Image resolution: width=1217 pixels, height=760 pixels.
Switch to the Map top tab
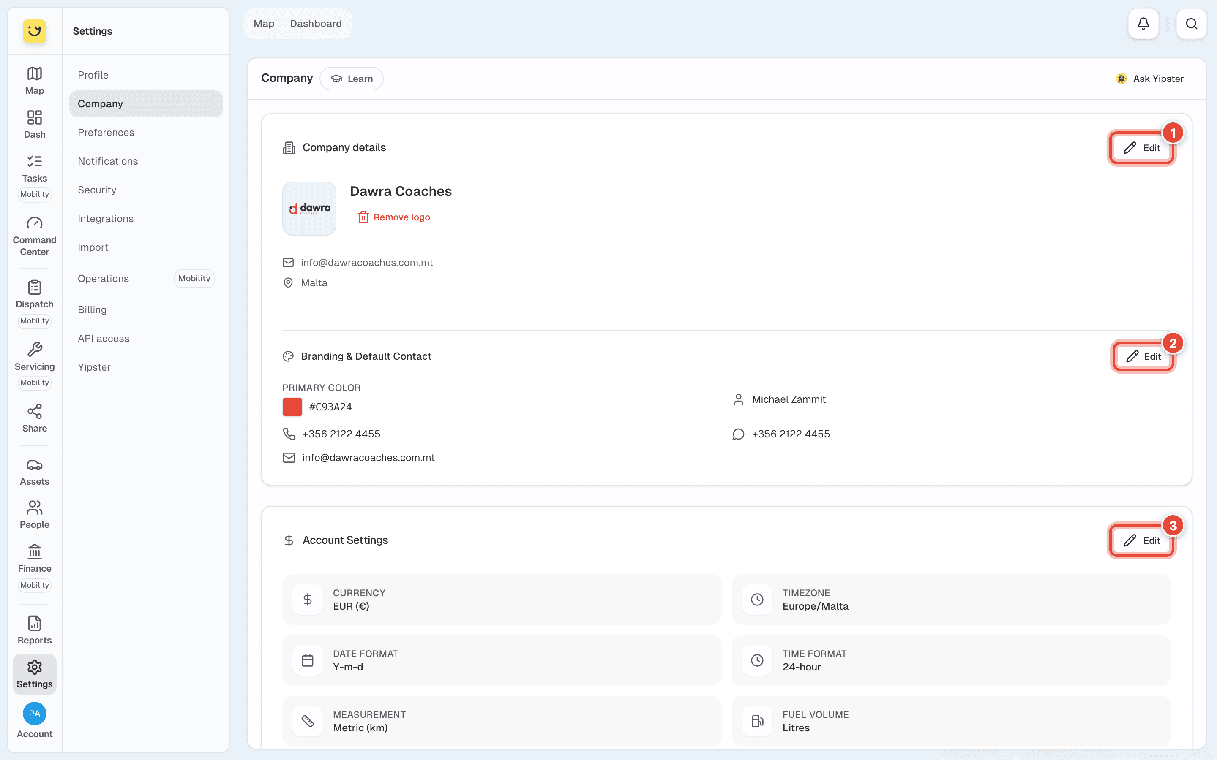pyautogui.click(x=264, y=24)
